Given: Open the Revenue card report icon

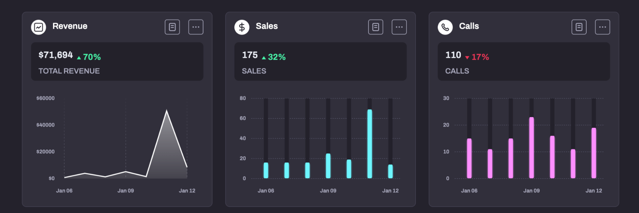Looking at the screenshot, I should click(172, 27).
